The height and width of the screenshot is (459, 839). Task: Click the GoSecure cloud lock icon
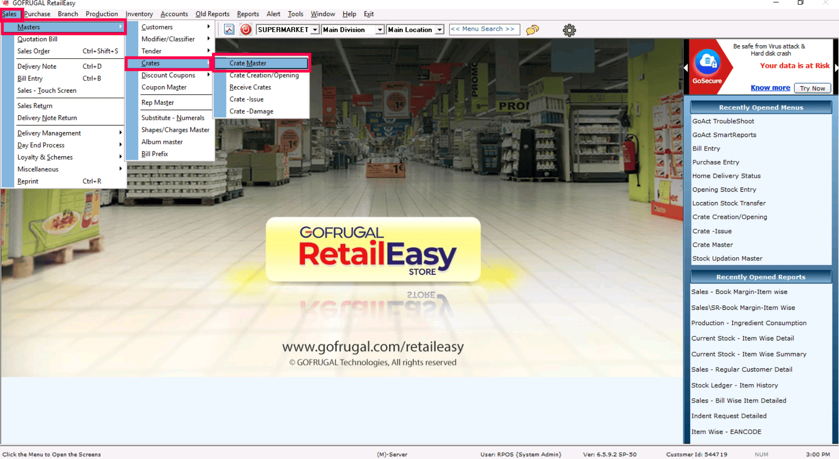(x=707, y=62)
